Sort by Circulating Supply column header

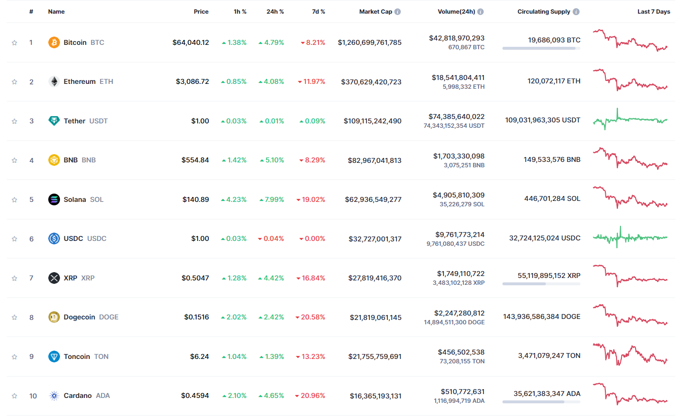[543, 12]
